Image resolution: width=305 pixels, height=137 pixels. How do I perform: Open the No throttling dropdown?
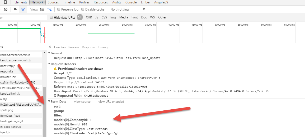coord(128,9)
